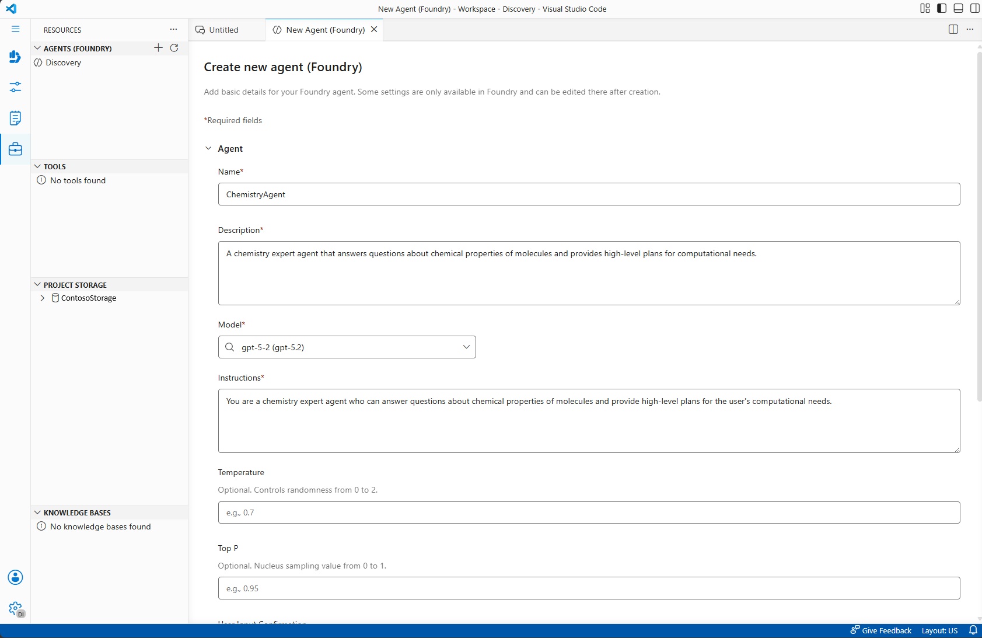Click the 'No knowledge bases found' message
This screenshot has height=638, width=982.
pyautogui.click(x=100, y=527)
